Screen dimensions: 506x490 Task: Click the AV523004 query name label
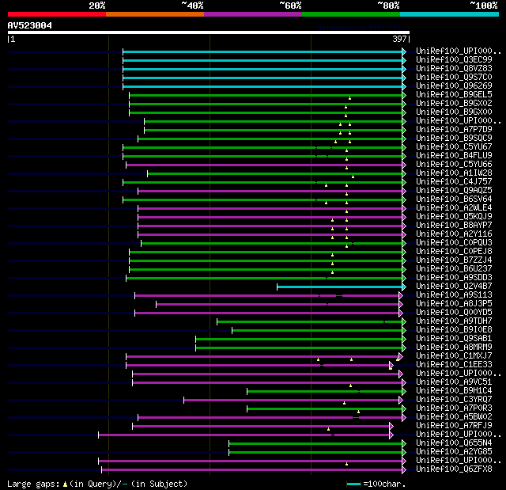coord(30,25)
